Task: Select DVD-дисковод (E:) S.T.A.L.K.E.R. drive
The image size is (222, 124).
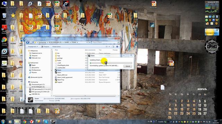Action: pyautogui.click(x=40, y=89)
